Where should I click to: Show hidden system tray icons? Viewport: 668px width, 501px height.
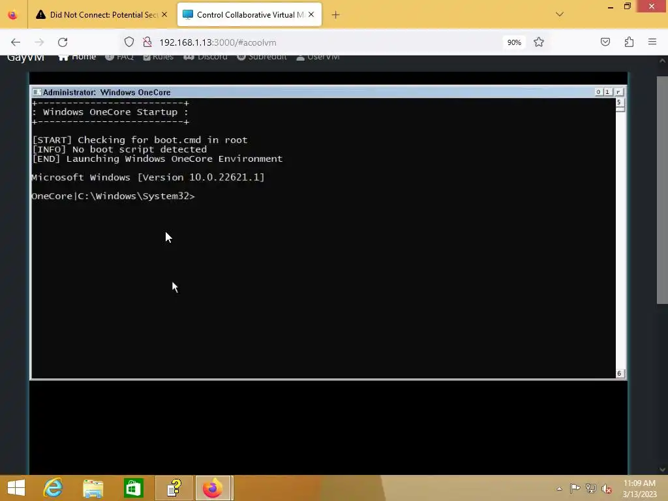(559, 489)
